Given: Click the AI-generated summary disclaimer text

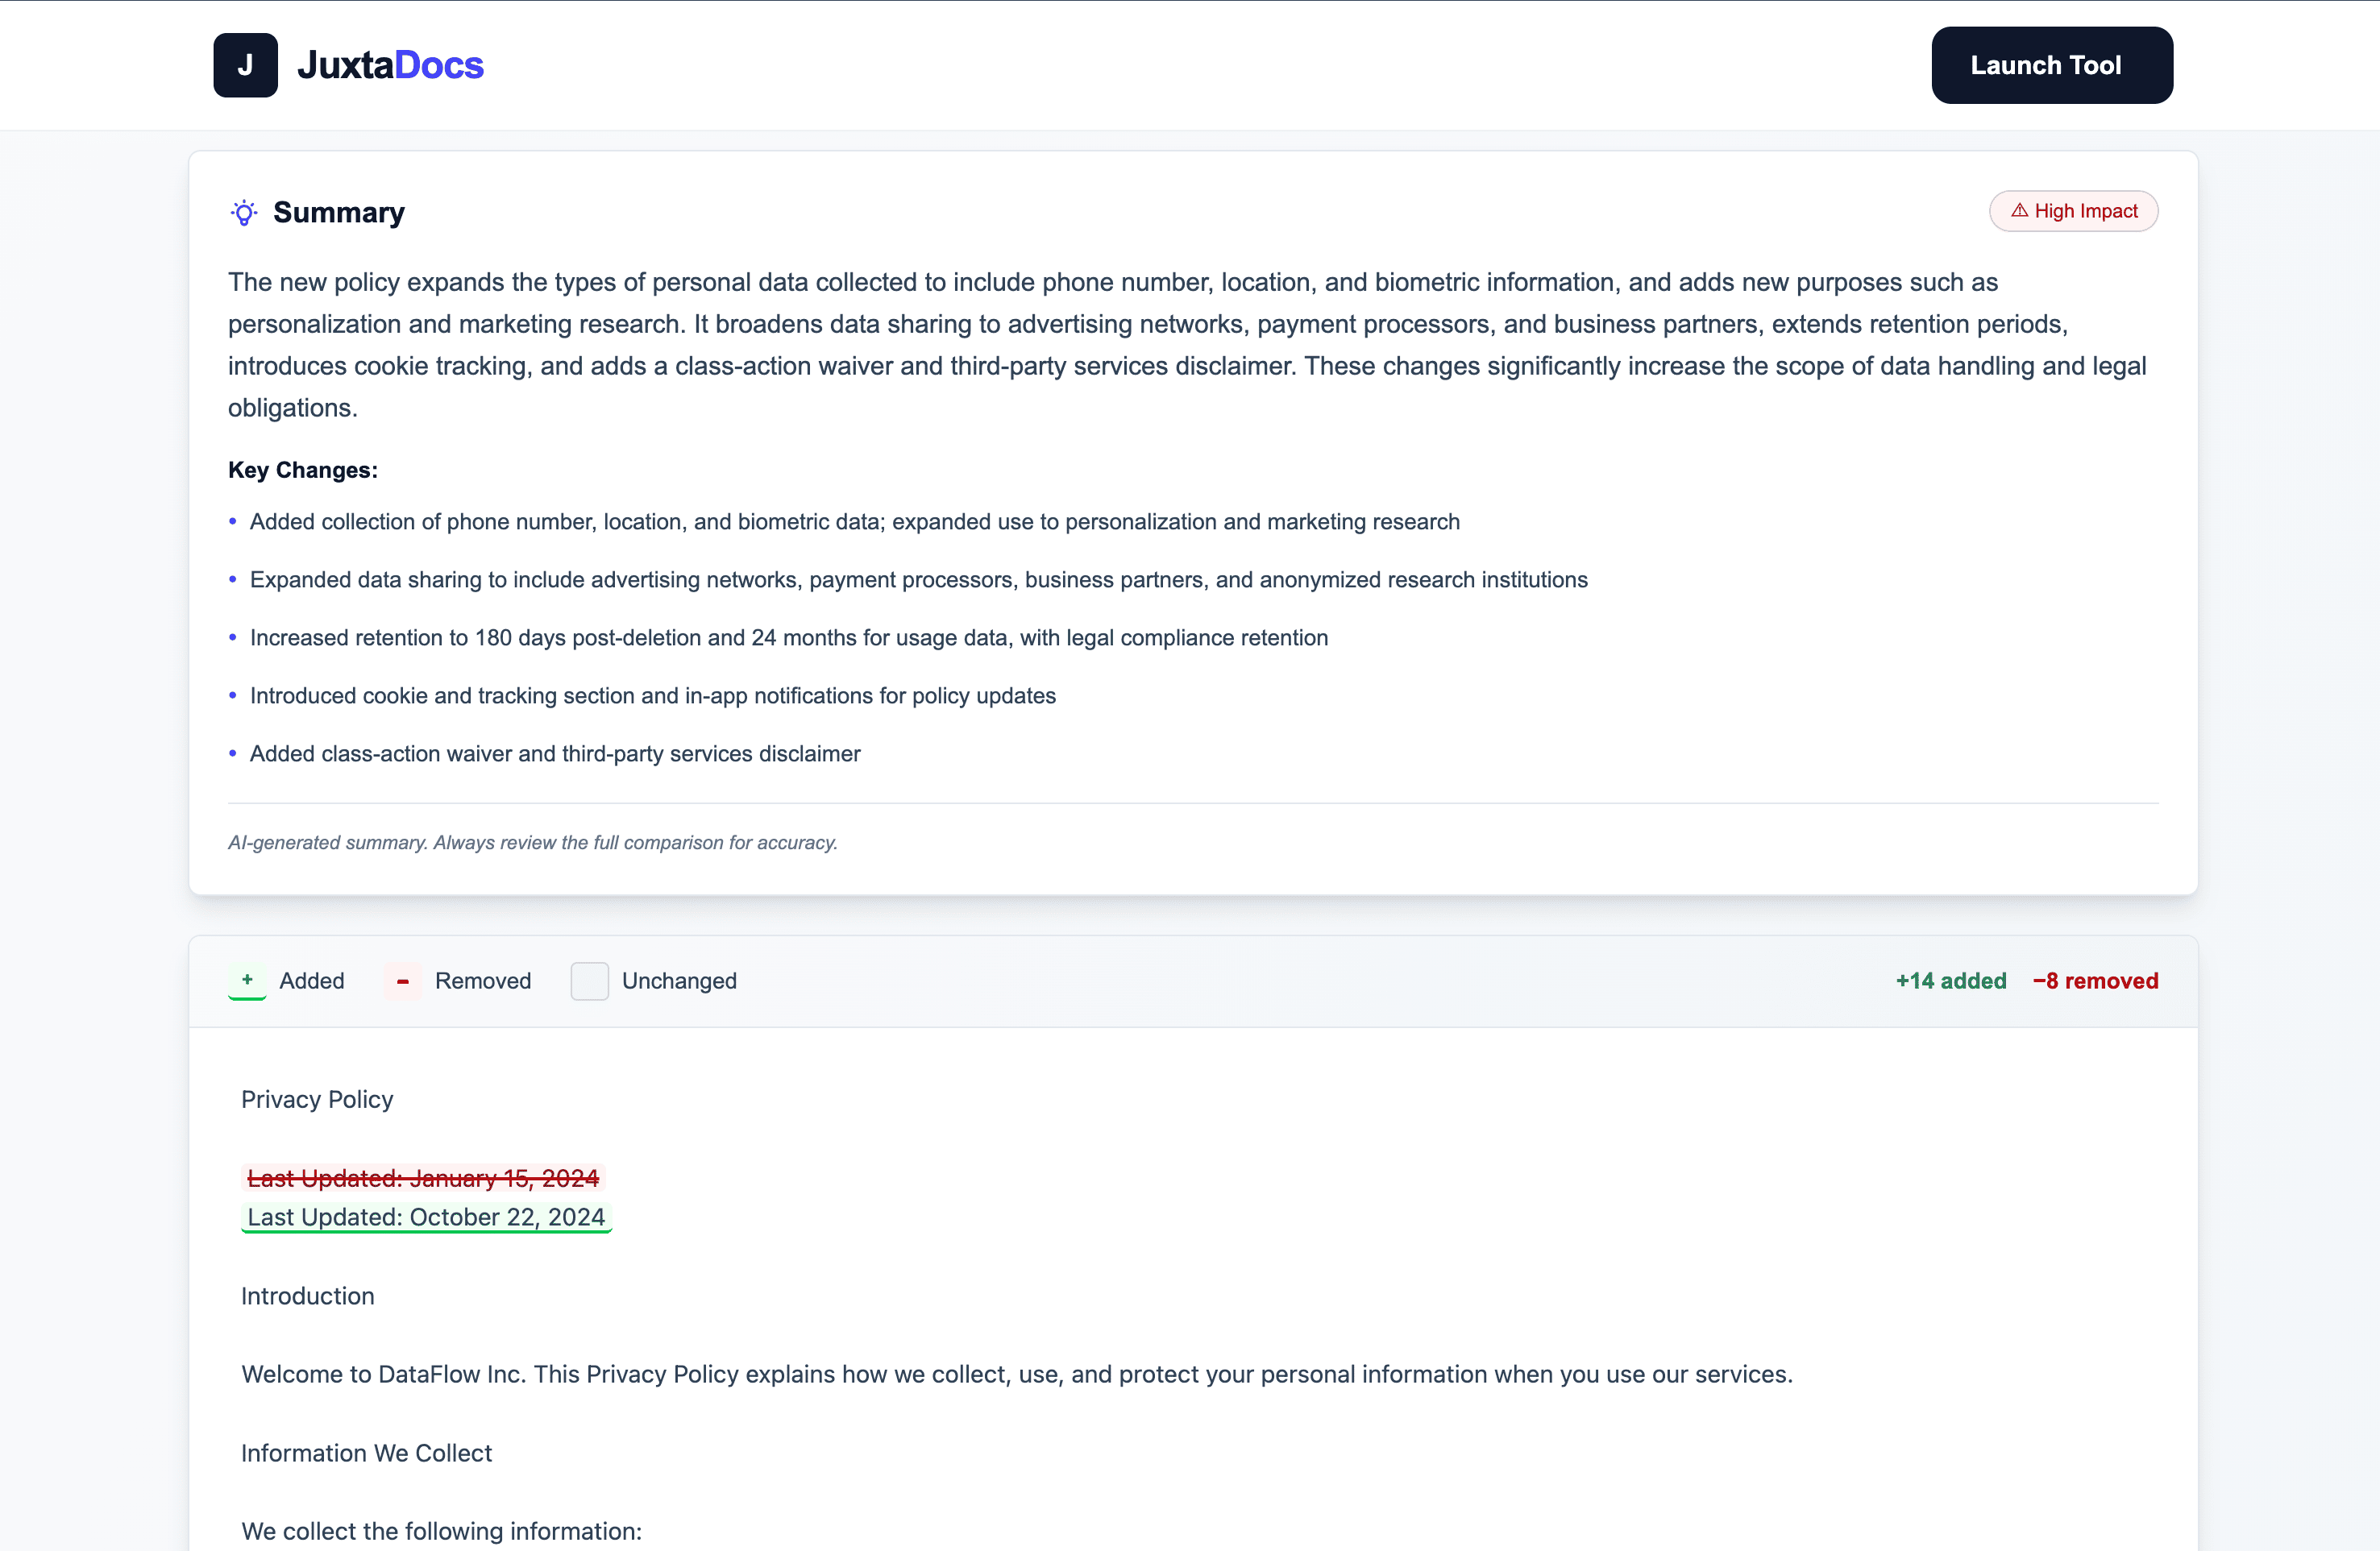Looking at the screenshot, I should 533,842.
